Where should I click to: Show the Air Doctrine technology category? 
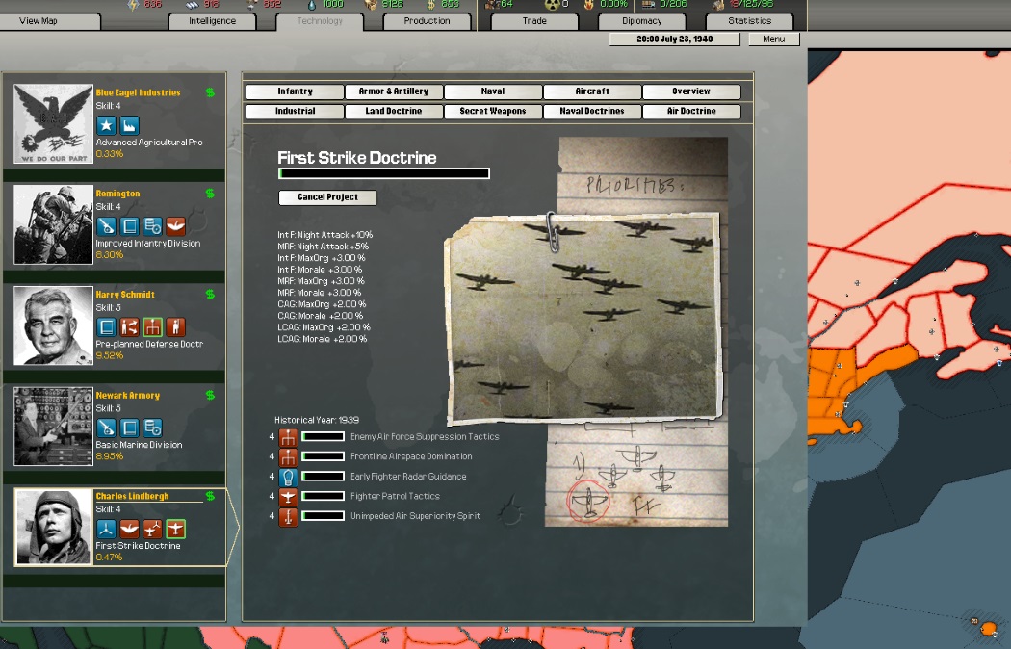[691, 112]
